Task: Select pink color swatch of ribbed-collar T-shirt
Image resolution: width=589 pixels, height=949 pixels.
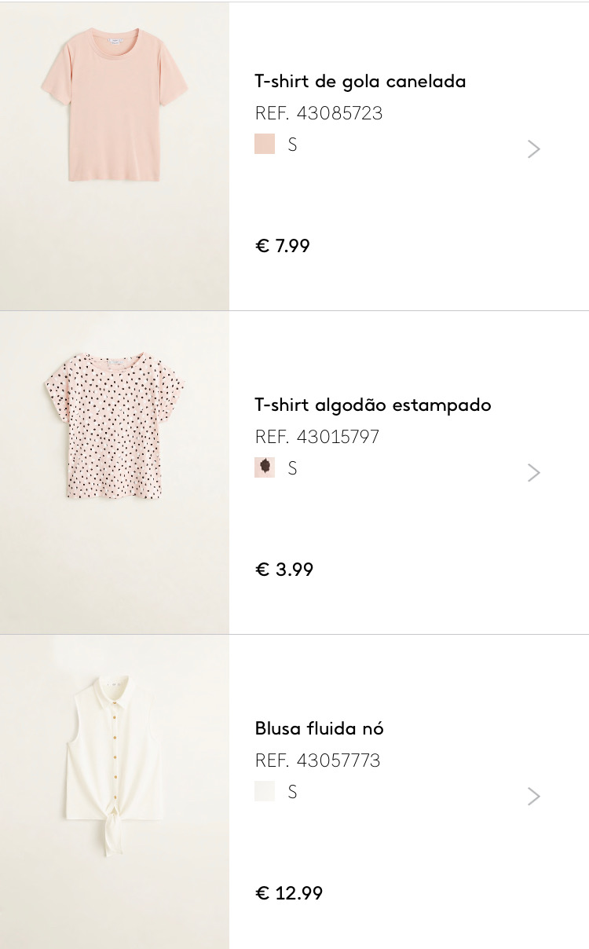Action: click(265, 144)
